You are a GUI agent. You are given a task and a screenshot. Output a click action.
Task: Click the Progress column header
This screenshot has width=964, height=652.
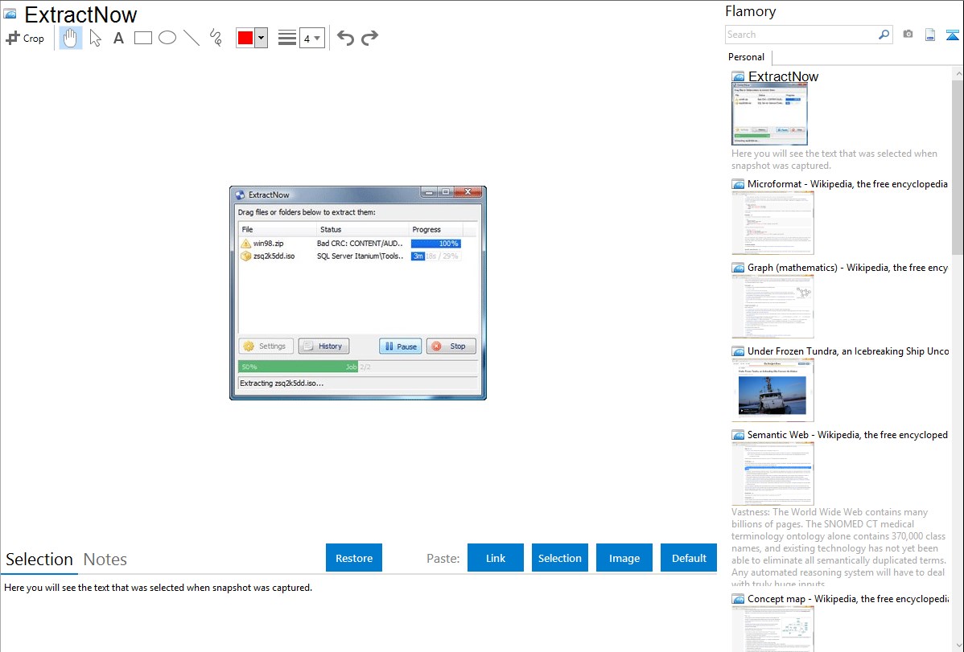[436, 229]
